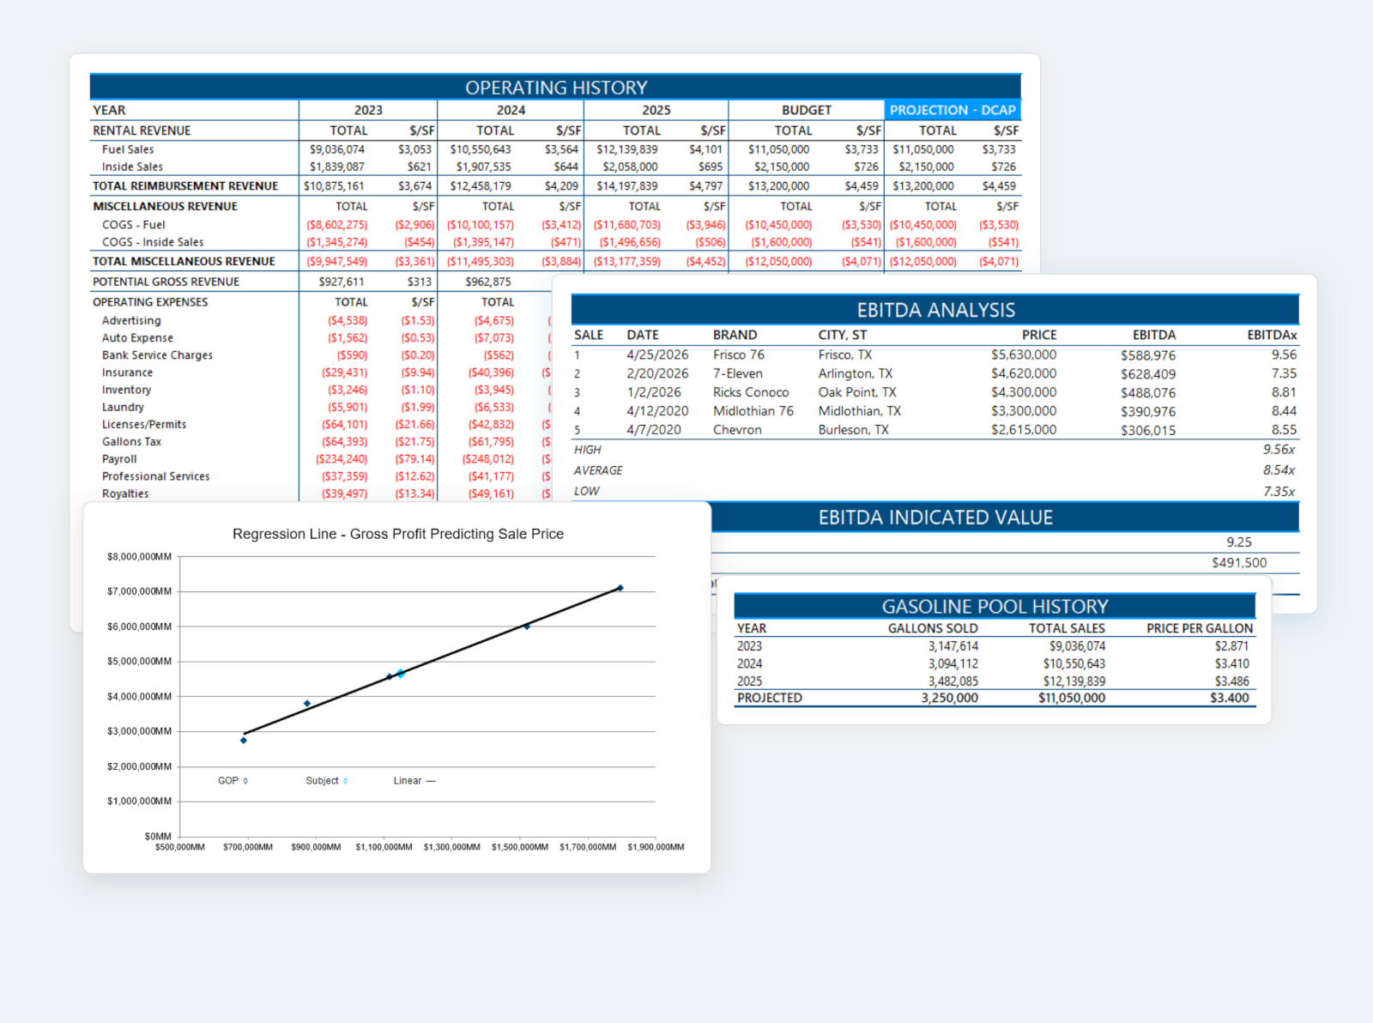1373x1023 pixels.
Task: Click the Linear legend entry
Action: (x=414, y=781)
